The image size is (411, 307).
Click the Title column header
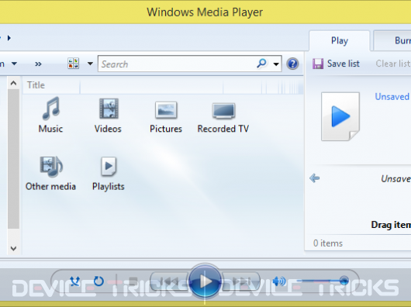(51, 85)
